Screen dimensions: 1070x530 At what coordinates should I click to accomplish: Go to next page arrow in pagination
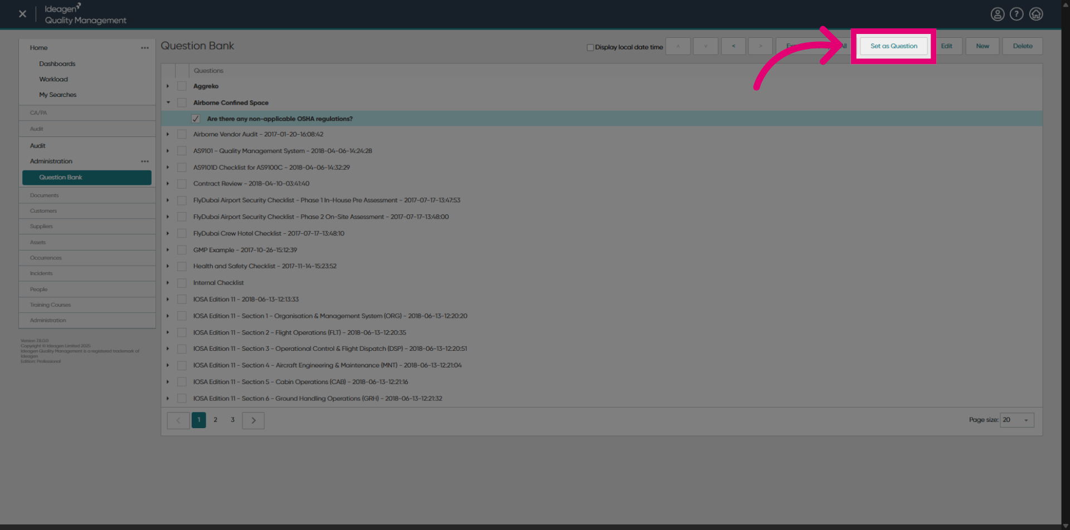pos(253,420)
